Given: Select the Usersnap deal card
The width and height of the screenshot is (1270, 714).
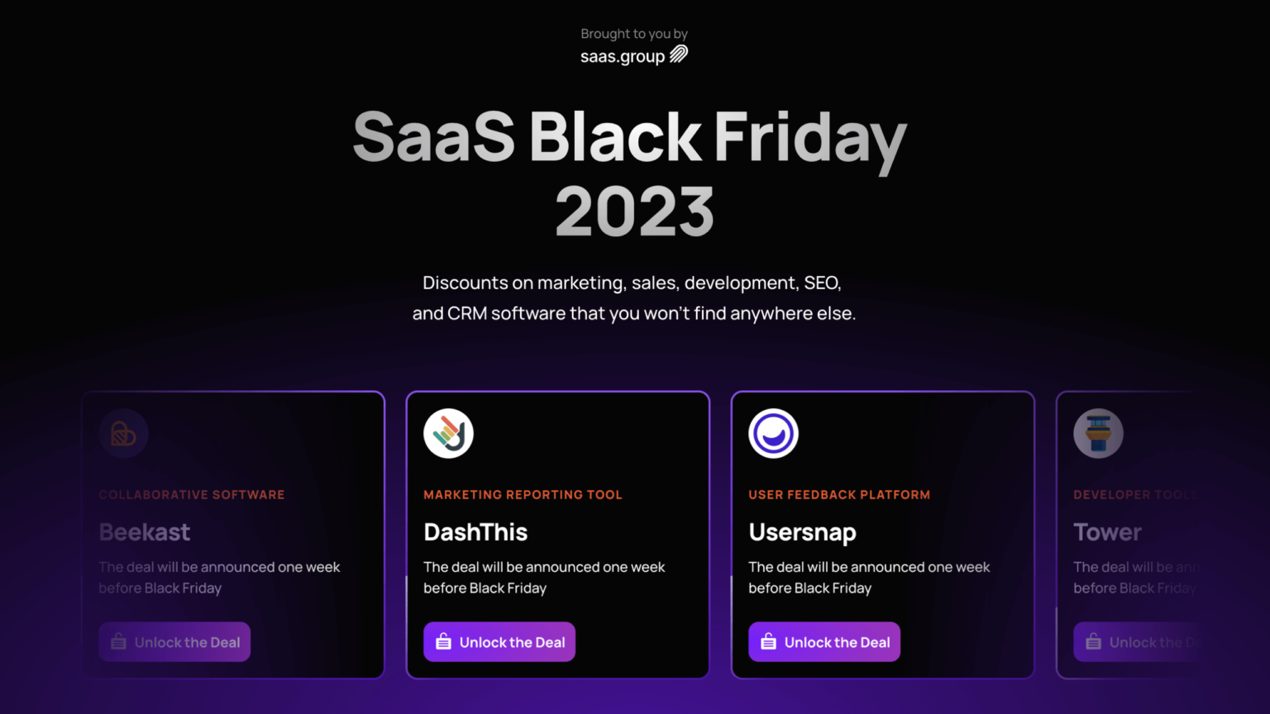Looking at the screenshot, I should 882,534.
